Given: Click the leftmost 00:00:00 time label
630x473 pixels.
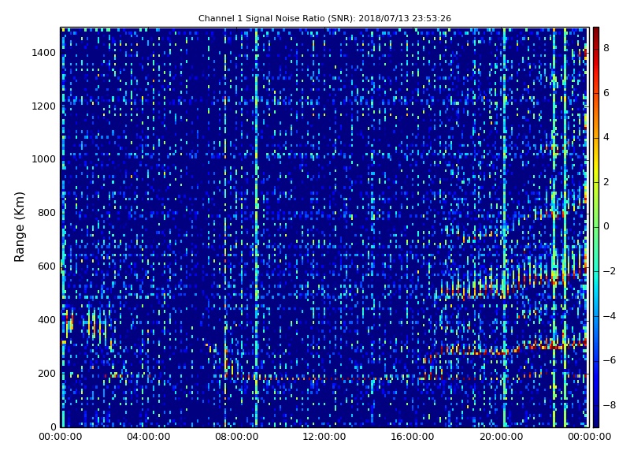Looking at the screenshot, I should click(x=61, y=437).
